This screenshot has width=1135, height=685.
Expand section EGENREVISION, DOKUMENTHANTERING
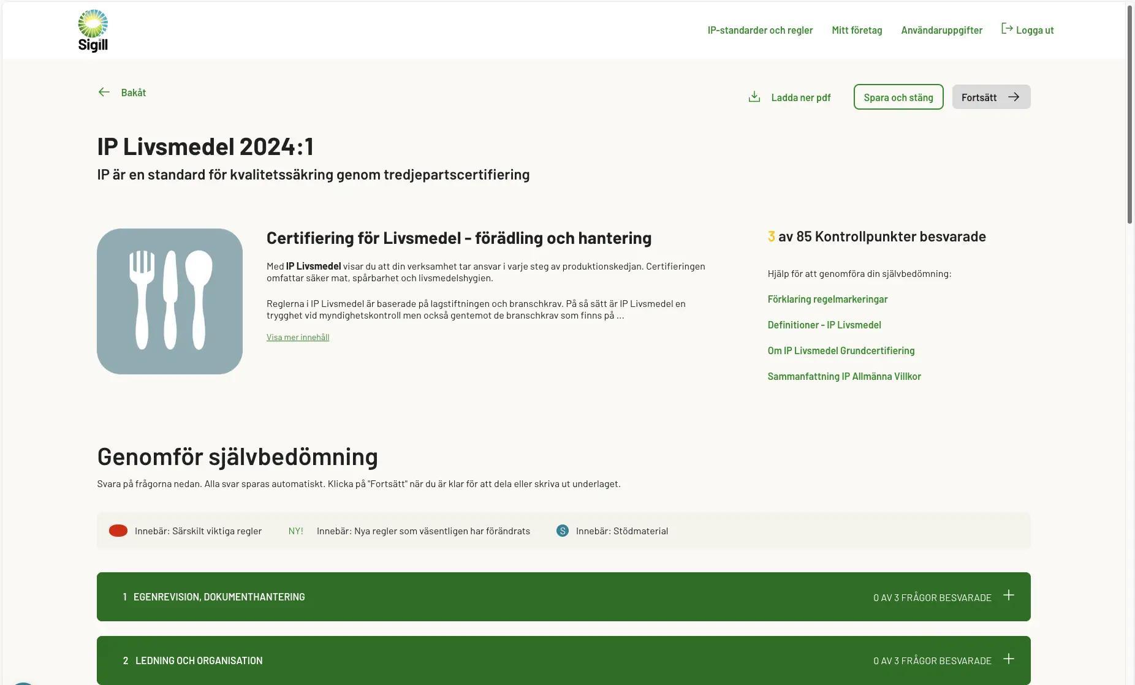(x=1009, y=594)
